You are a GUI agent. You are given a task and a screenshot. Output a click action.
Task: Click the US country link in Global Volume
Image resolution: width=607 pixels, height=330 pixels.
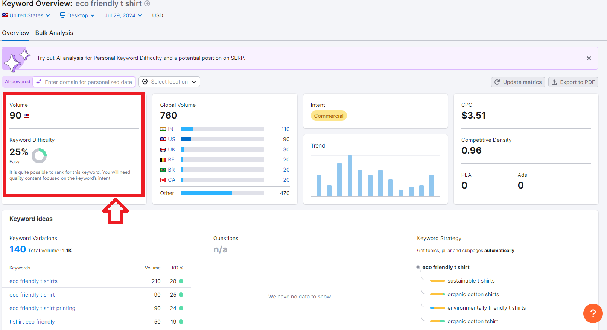pos(172,139)
